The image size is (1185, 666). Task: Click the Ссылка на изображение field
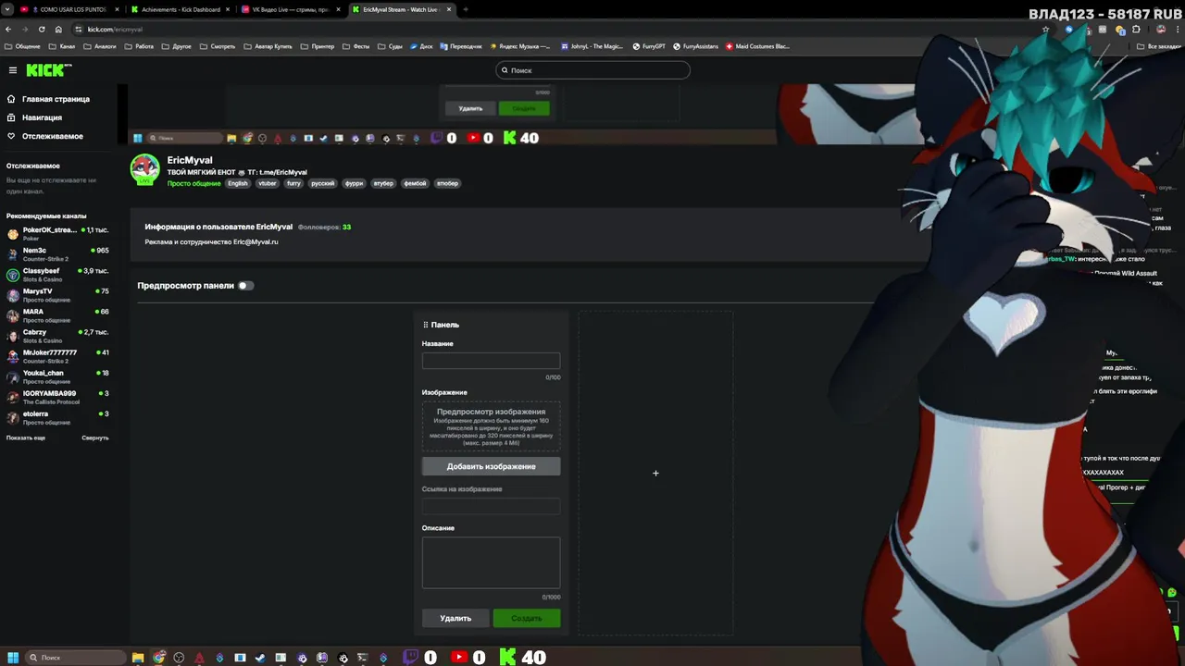[x=491, y=506]
